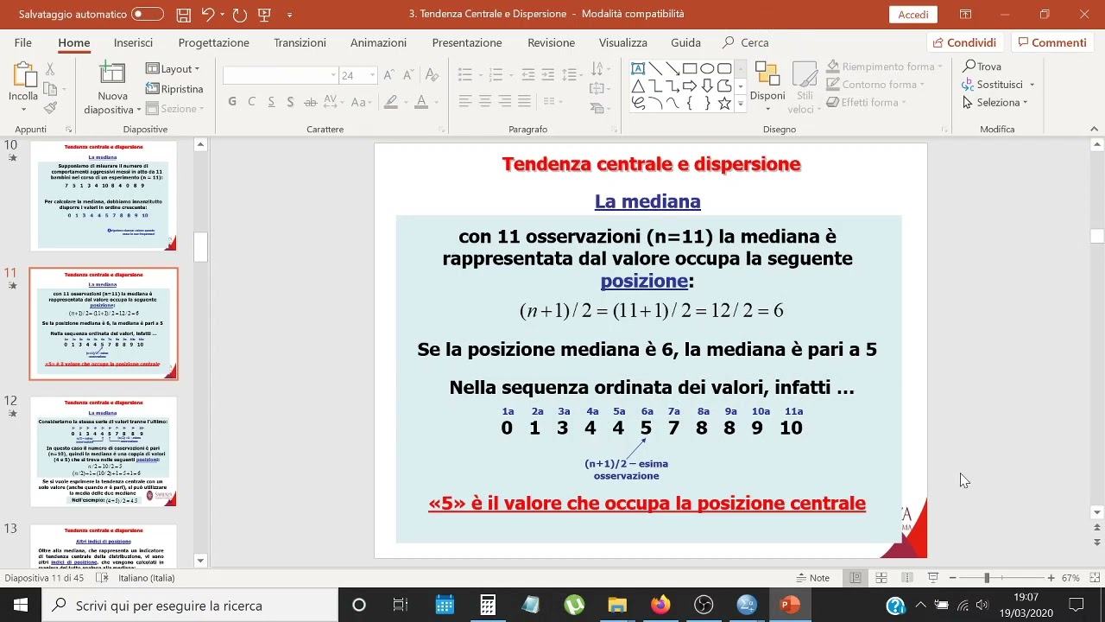Toggle the Salvataggio automatico switch

(148, 15)
